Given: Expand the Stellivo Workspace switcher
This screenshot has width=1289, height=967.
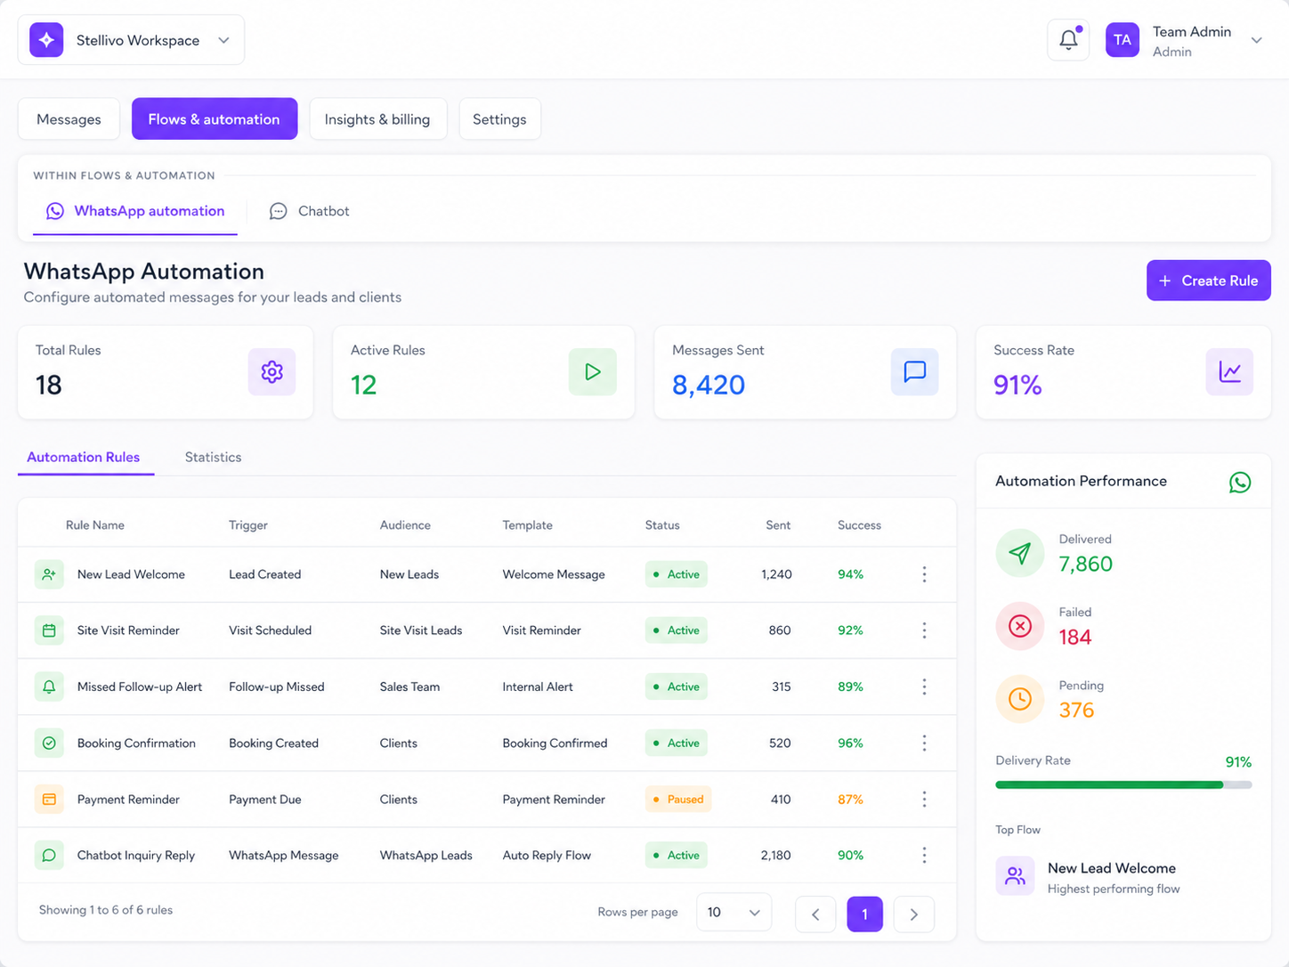Looking at the screenshot, I should click(131, 40).
